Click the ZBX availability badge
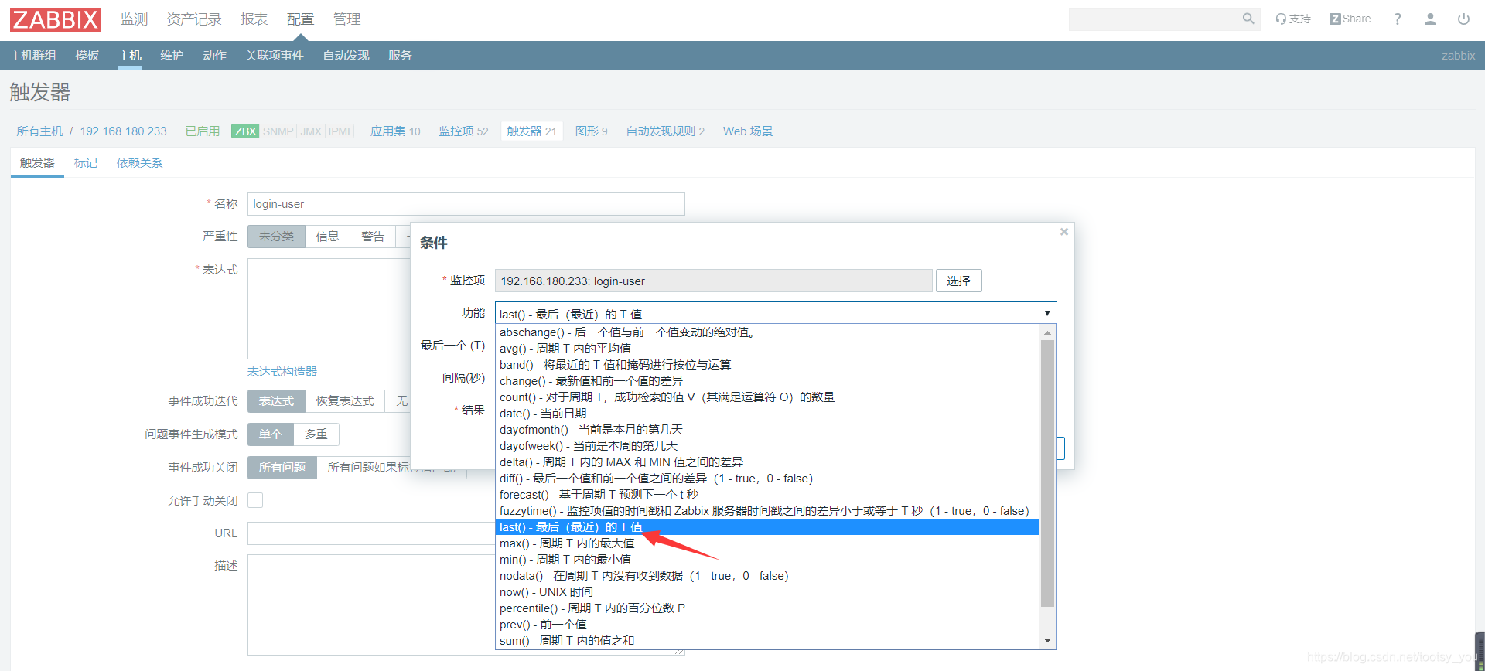The image size is (1485, 671). (245, 131)
